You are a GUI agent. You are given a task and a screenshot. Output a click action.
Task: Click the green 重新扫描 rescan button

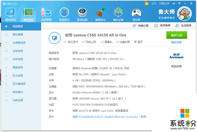tap(177, 35)
